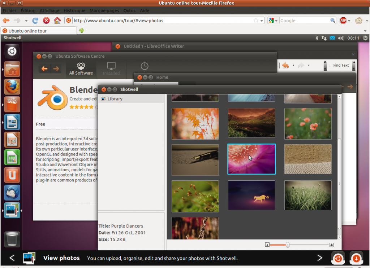370x268 pixels.
Task: Bookmark this page with the star icon
Action: [256, 21]
